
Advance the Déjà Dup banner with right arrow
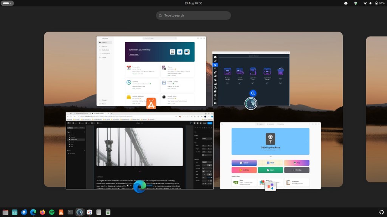306,141
